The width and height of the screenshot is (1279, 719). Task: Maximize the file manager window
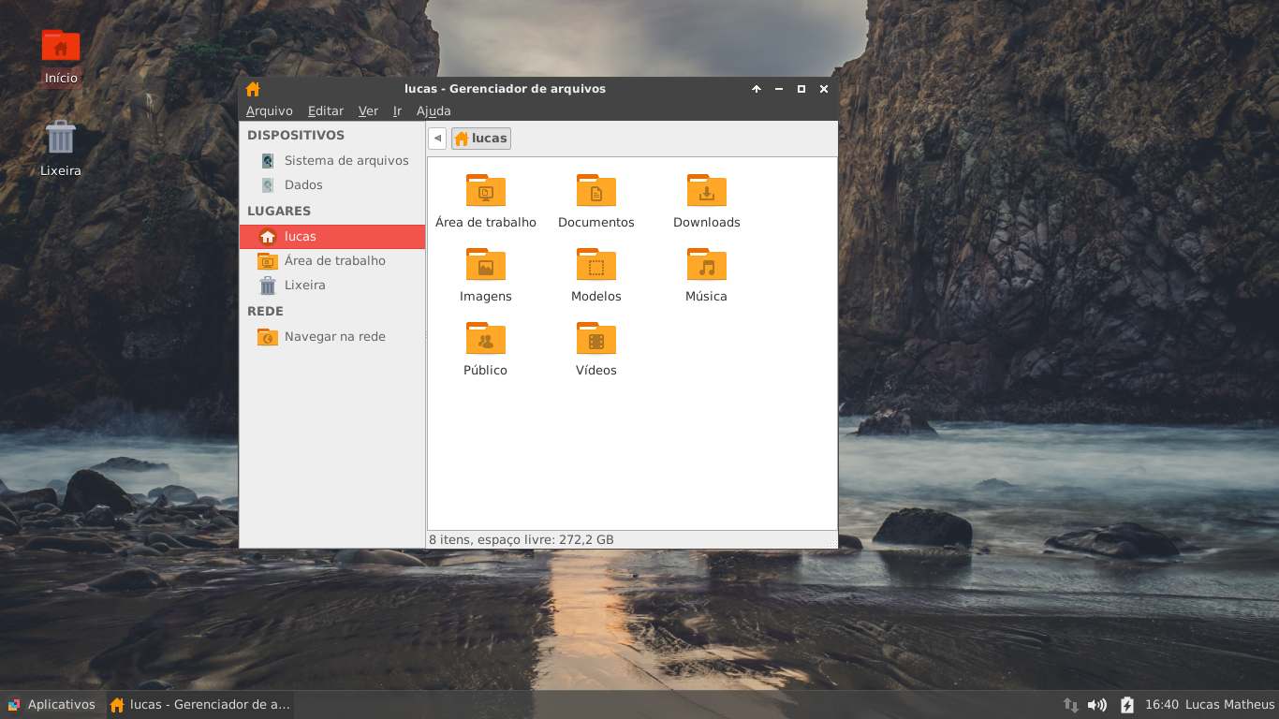[x=801, y=89]
